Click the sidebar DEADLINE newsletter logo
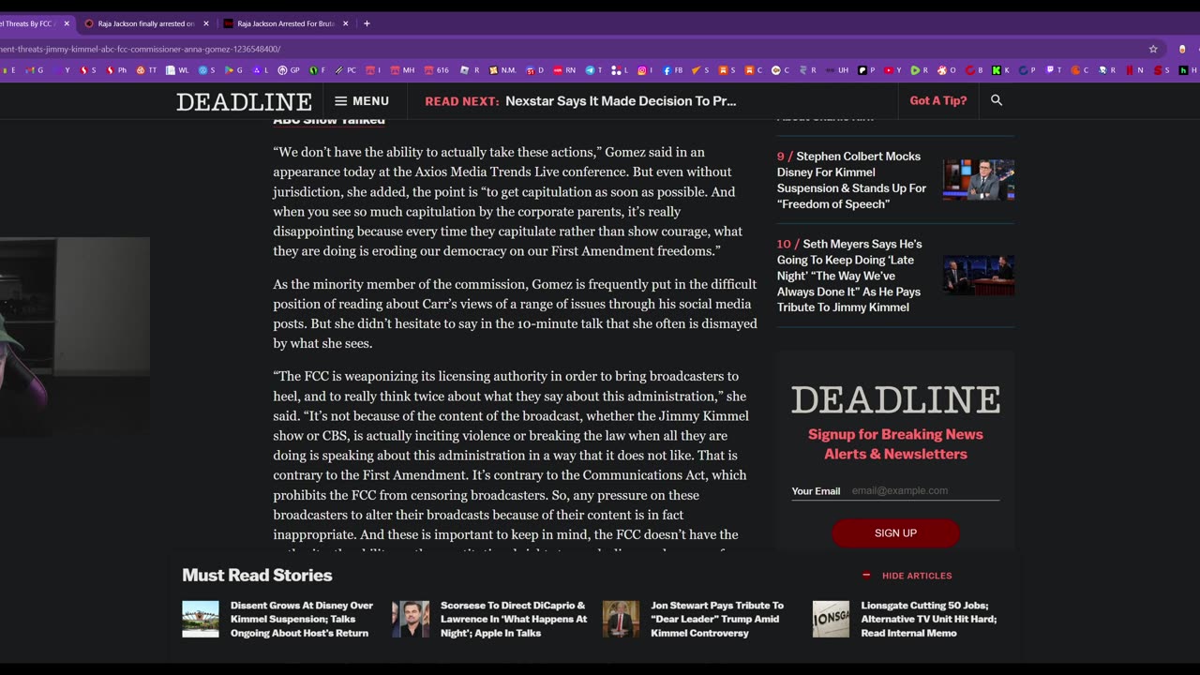 [x=895, y=399]
